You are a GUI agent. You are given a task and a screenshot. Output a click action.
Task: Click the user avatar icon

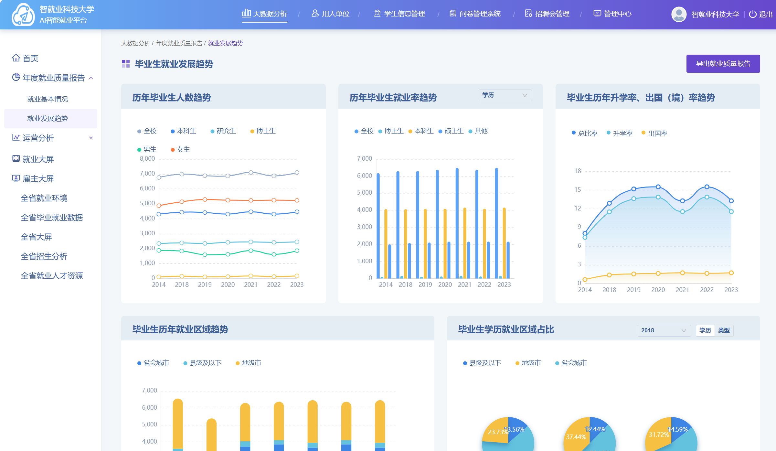[679, 14]
